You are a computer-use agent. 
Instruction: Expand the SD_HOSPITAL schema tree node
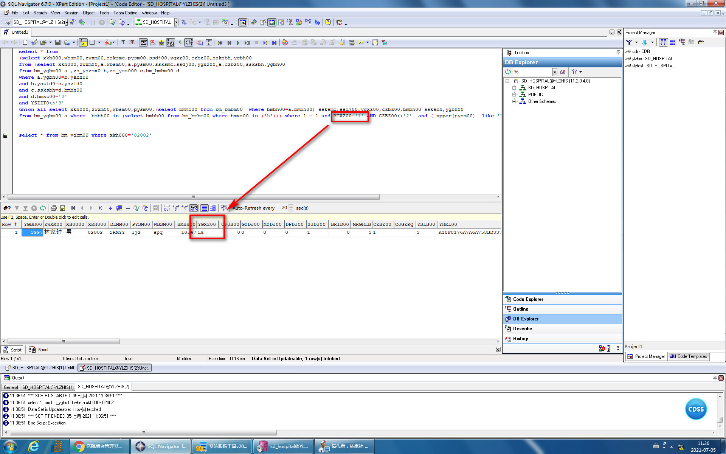(x=514, y=88)
